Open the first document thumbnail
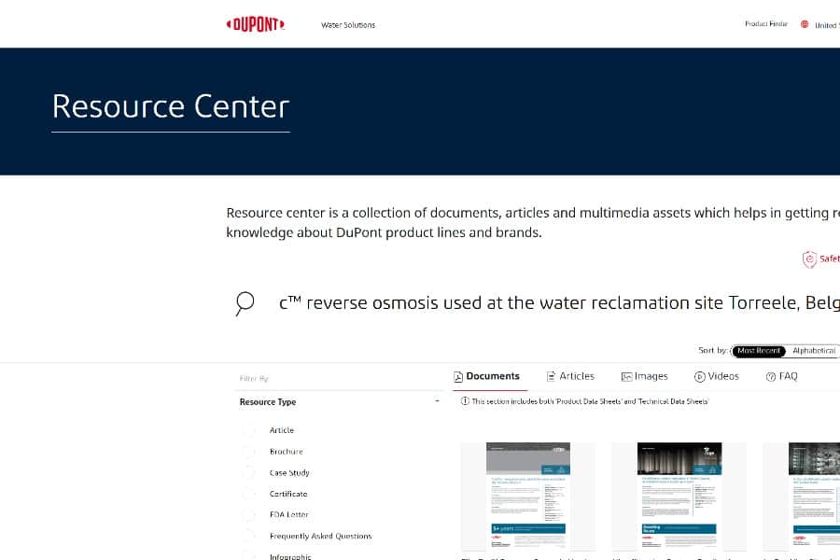This screenshot has width=840, height=560. (527, 497)
